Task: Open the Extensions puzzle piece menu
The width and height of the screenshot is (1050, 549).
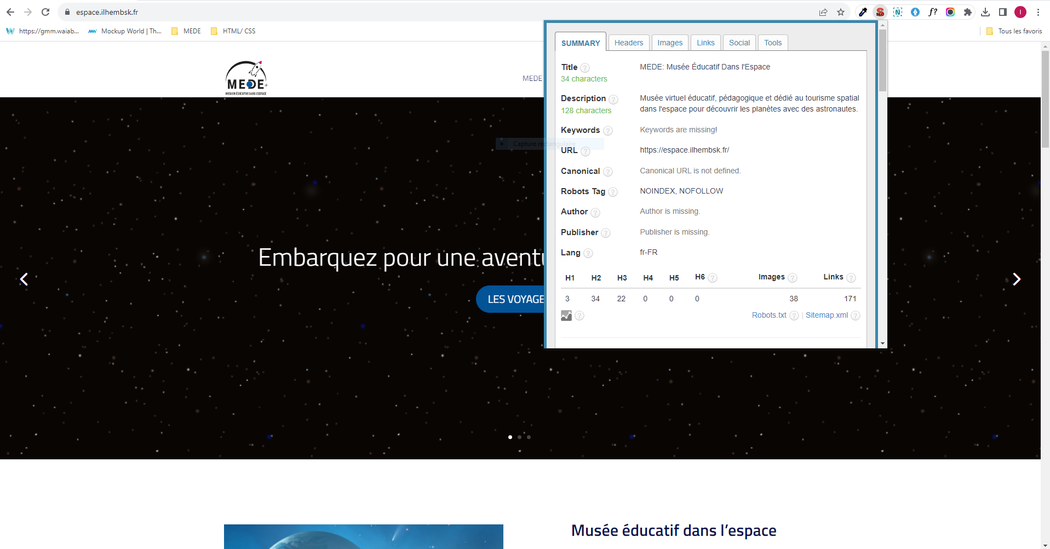Action: [x=968, y=12]
